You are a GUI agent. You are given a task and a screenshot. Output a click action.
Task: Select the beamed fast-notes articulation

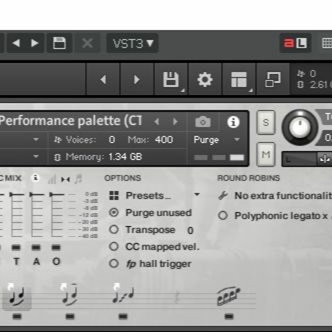click(x=228, y=297)
